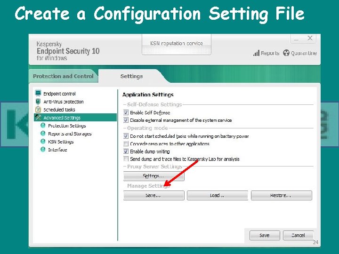
Task: Click the KSN Settings bullet icon
Action: point(43,142)
